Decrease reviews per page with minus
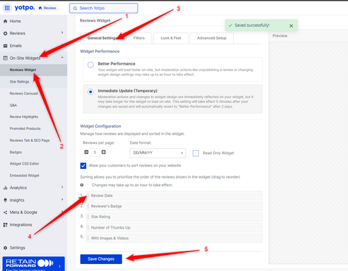This screenshot has height=271, width=348. (x=86, y=152)
